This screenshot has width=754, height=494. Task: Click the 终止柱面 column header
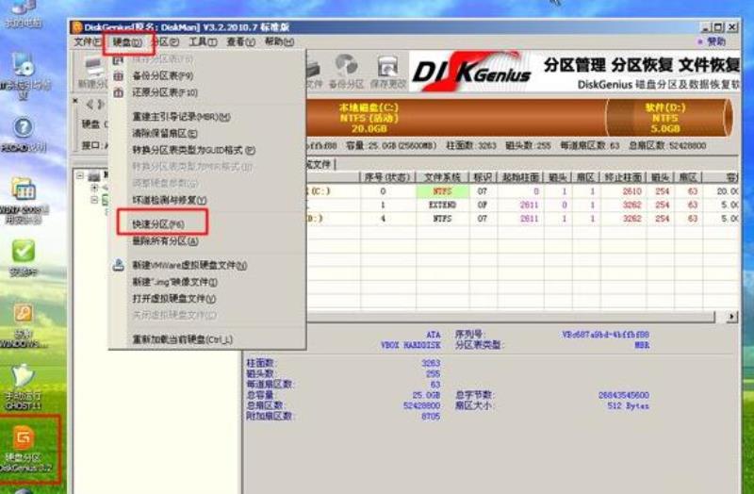(623, 177)
